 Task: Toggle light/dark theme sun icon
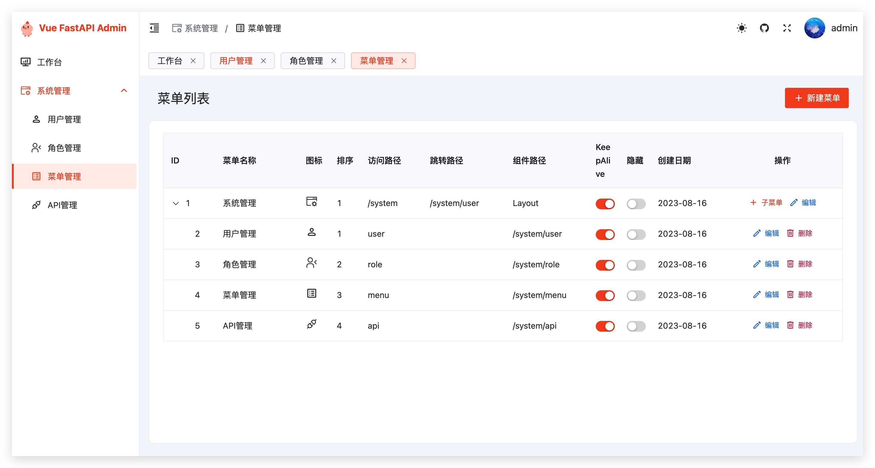click(x=741, y=28)
